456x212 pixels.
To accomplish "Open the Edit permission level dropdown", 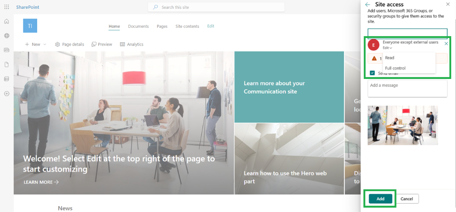I will (387, 48).
